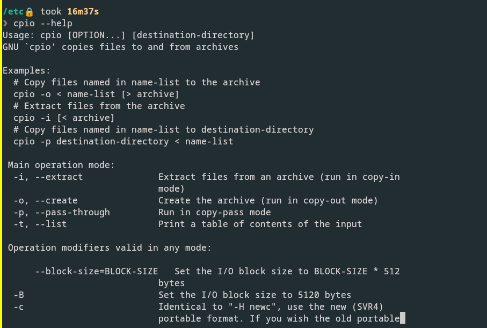Click the 'Main operation mode:' heading
Screen dimensions: 487x328
[x=61, y=165]
